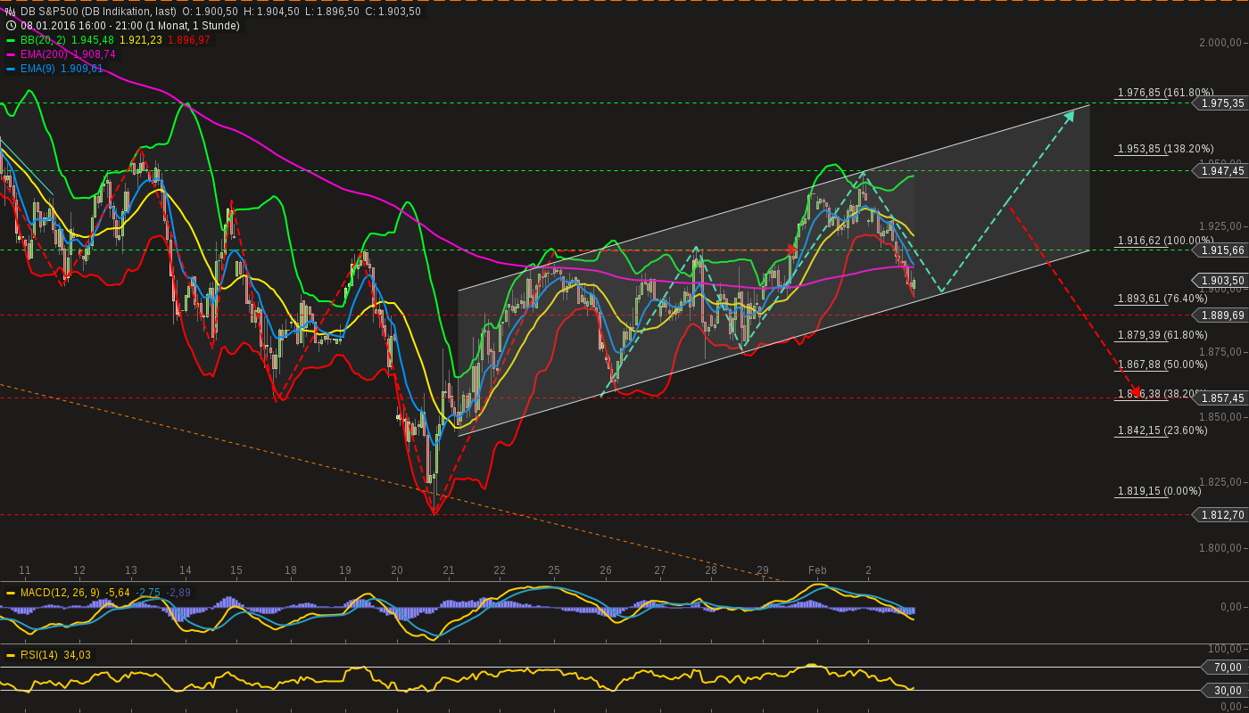This screenshot has width=1249, height=713.
Task: Click the low price value L: 1.896,50
Action: pos(332,11)
